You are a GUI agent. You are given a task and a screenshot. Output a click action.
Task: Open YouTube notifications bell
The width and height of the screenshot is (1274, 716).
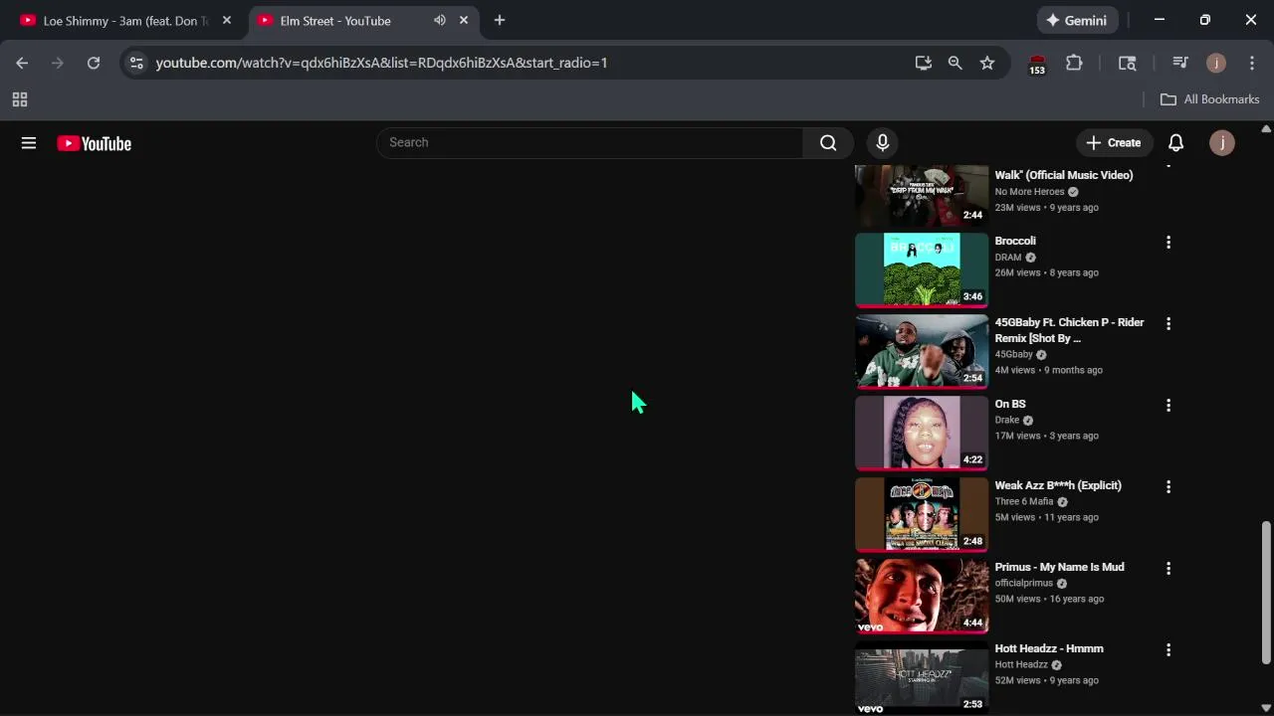[1175, 143]
